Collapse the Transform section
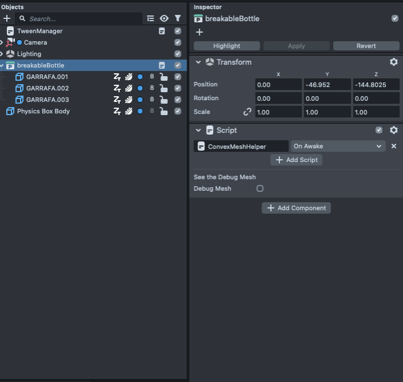The width and height of the screenshot is (403, 382). click(199, 62)
